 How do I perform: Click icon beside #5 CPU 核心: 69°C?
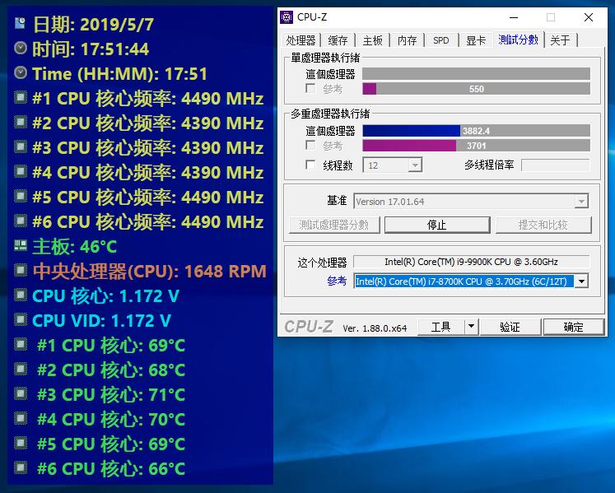click(21, 443)
